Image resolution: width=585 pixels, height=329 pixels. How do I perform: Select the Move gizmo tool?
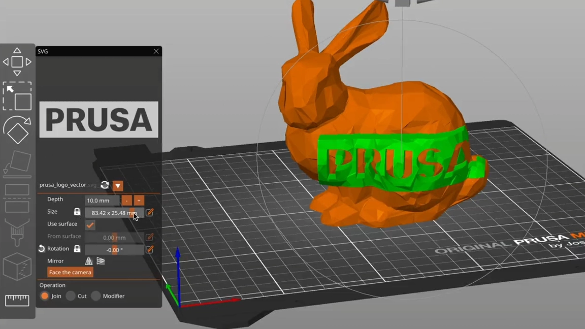coord(17,62)
